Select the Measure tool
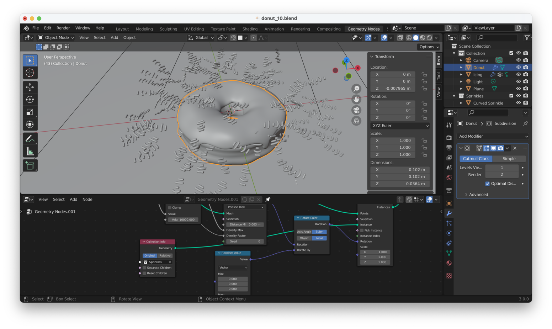 30,152
